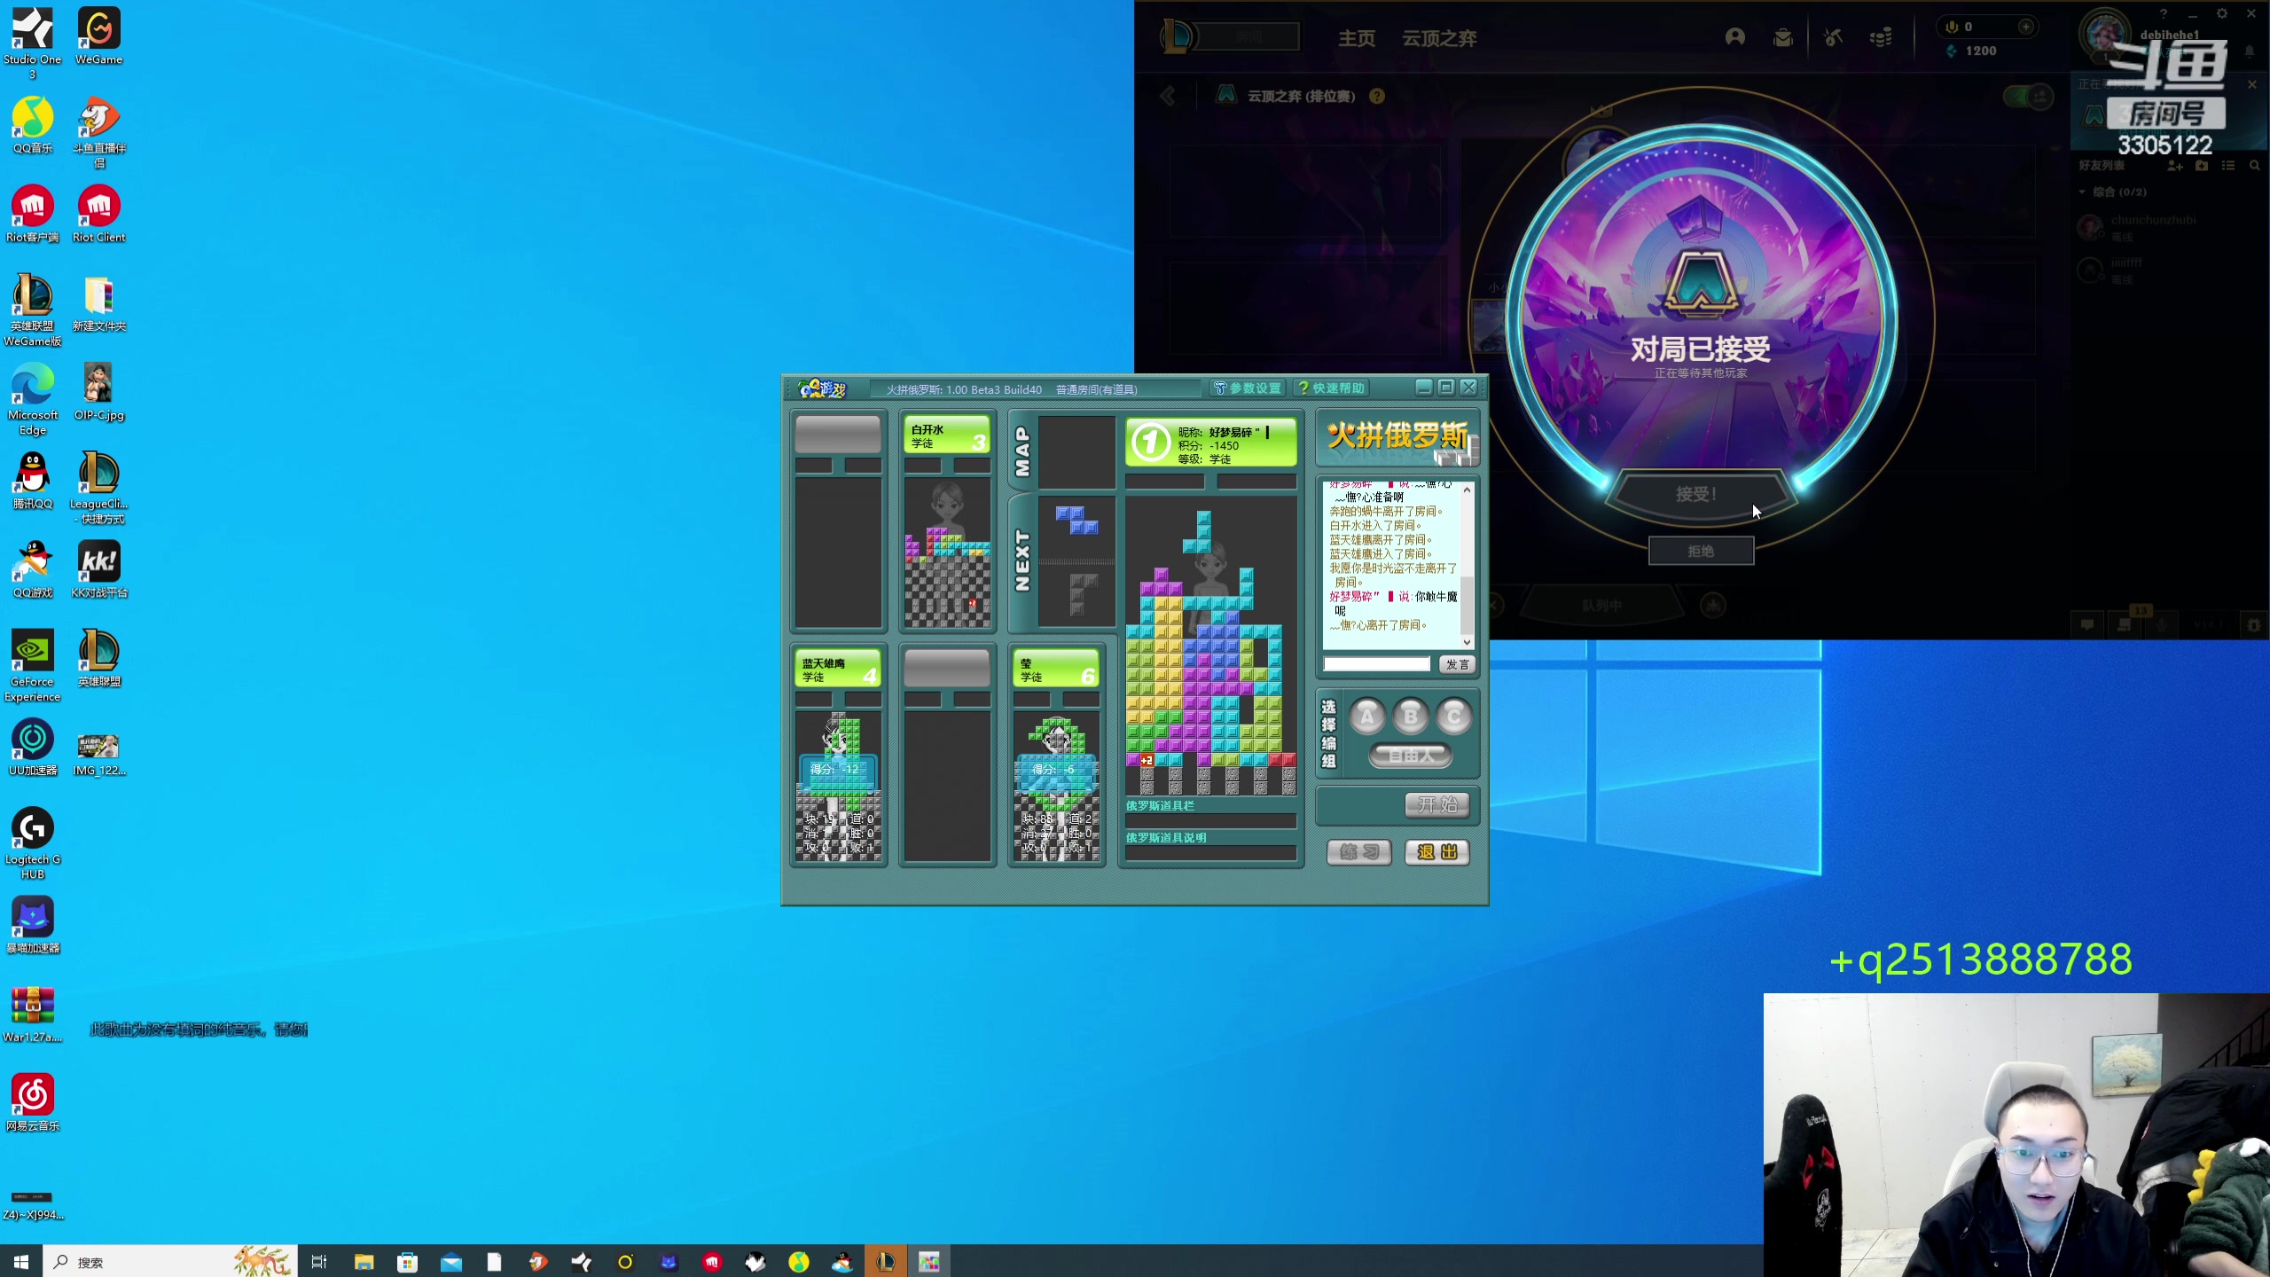Image resolution: width=2270 pixels, height=1277 pixels.
Task: Open the store coins icon in League client
Action: tap(1881, 37)
